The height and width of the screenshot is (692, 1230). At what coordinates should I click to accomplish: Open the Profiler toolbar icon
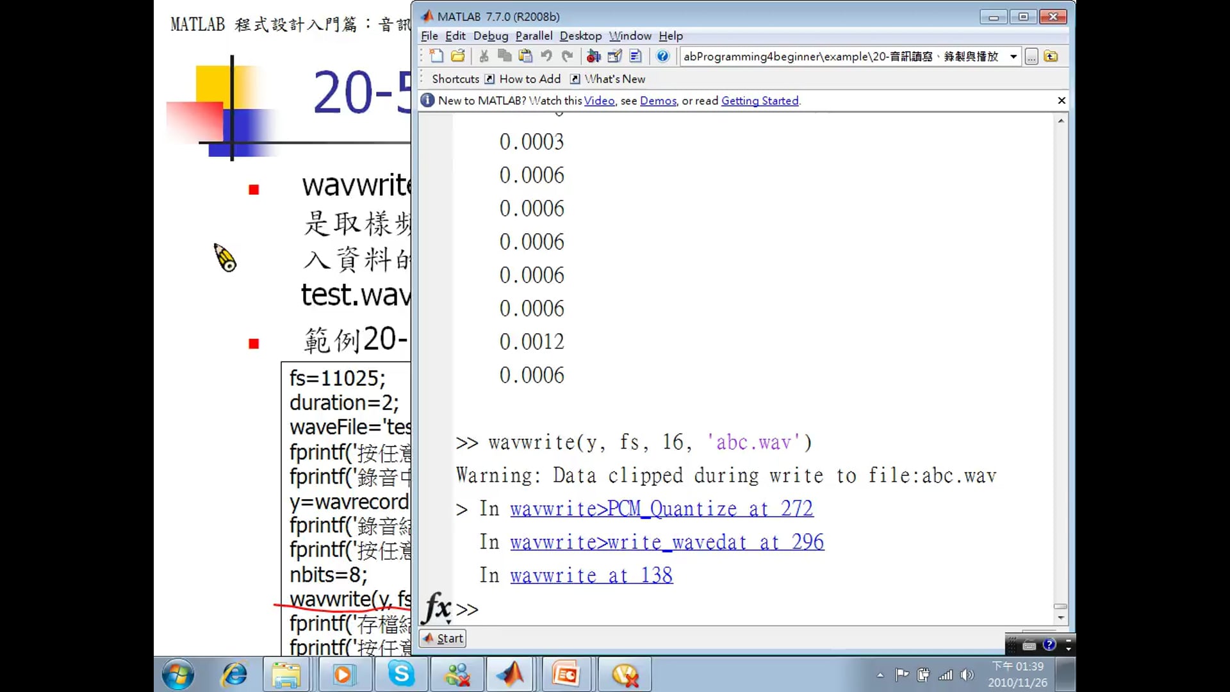(x=635, y=56)
